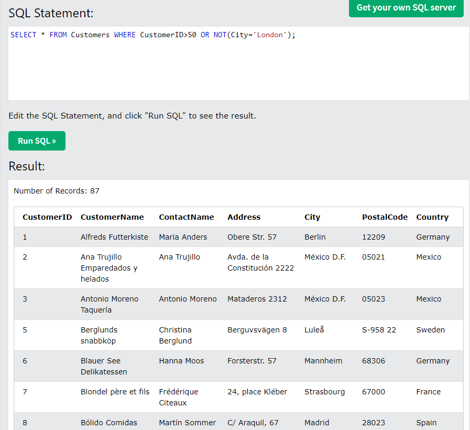Screen dimensions: 470x430
Task: Click the Frédérique Citeaux contact cell
Action: (x=178, y=397)
